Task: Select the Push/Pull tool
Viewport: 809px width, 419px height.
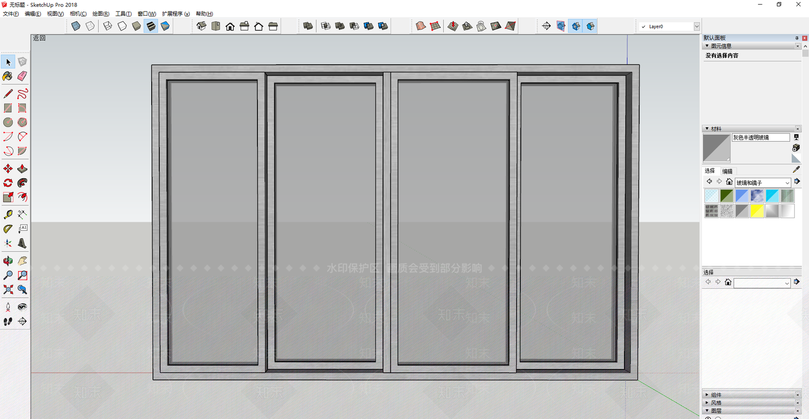Action: coord(22,169)
